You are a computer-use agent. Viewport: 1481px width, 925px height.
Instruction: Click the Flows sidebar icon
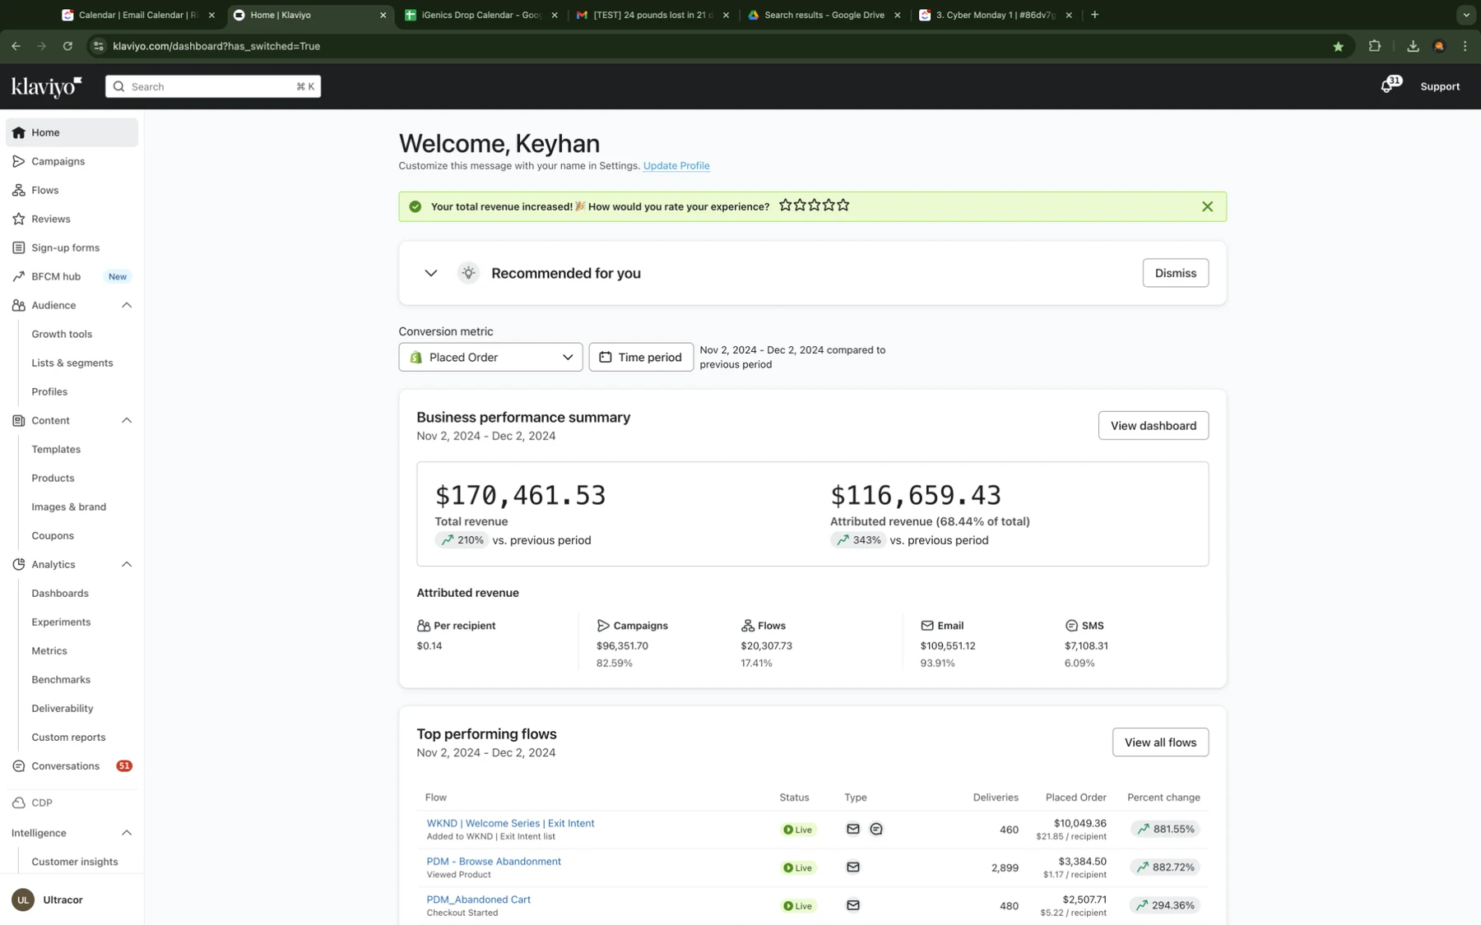coord(19,190)
